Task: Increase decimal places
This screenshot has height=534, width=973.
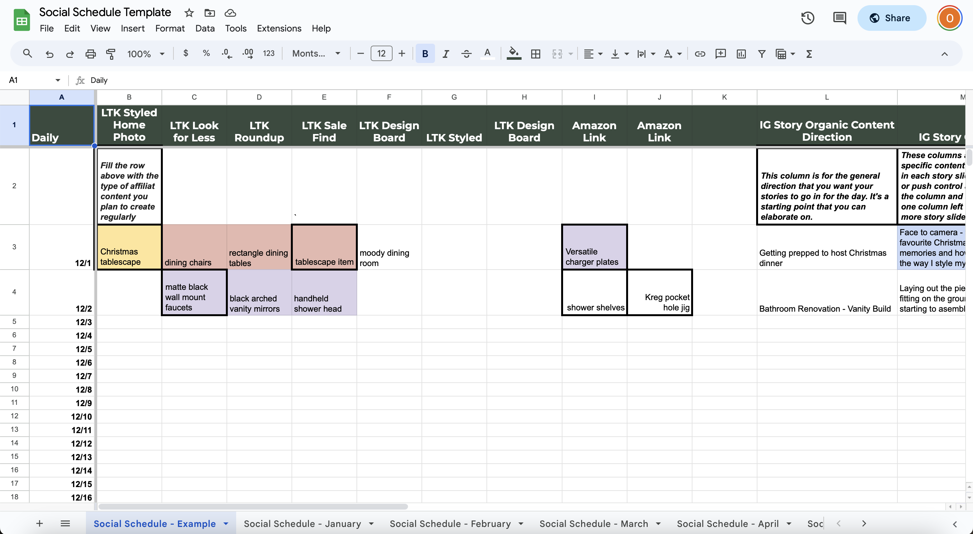Action: [x=247, y=54]
